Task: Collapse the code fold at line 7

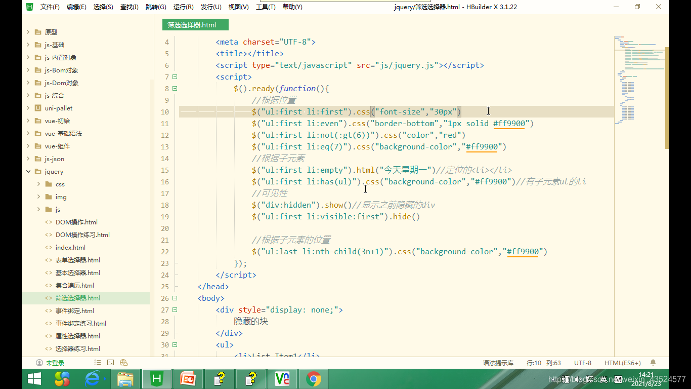Action: [x=175, y=77]
